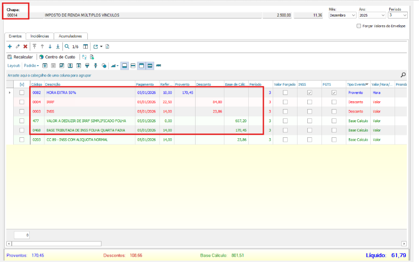The height and width of the screenshot is (262, 419).
Task: Check Valor Forçado on the IRRF row
Action: (285, 102)
